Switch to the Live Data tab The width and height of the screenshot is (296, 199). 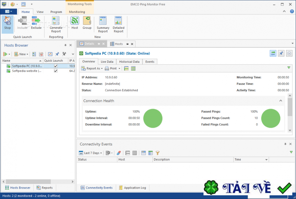107,62
